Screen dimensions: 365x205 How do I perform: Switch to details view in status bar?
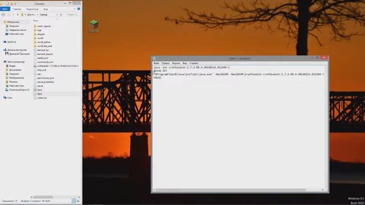pos(74,201)
